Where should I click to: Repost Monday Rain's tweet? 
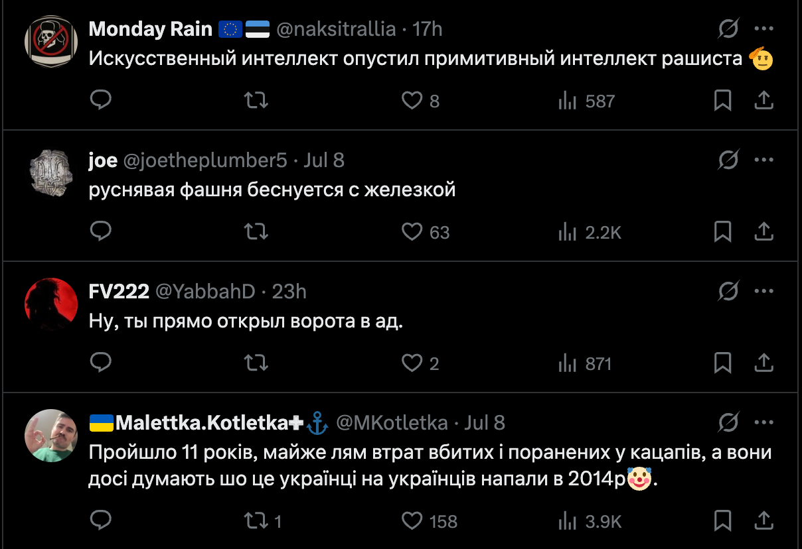click(x=256, y=101)
